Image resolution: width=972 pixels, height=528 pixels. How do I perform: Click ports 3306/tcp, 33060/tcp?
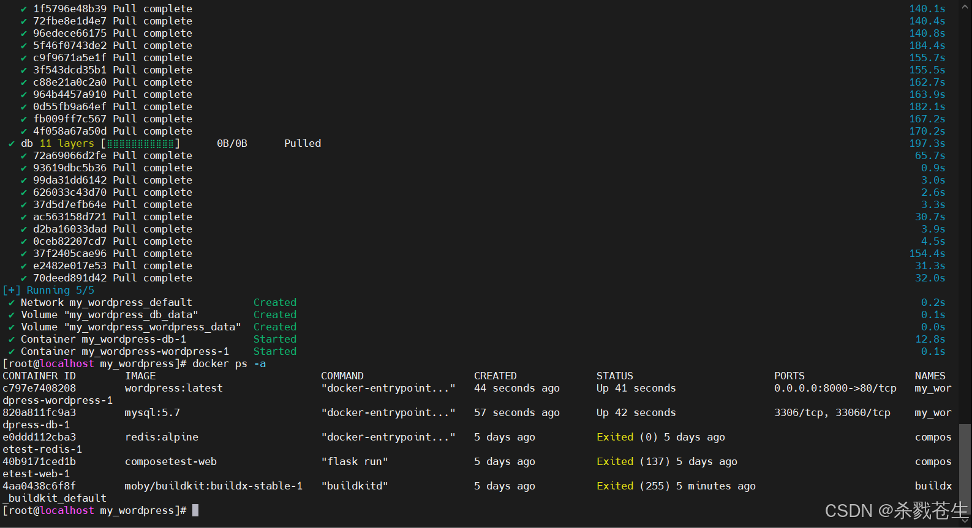(832, 412)
